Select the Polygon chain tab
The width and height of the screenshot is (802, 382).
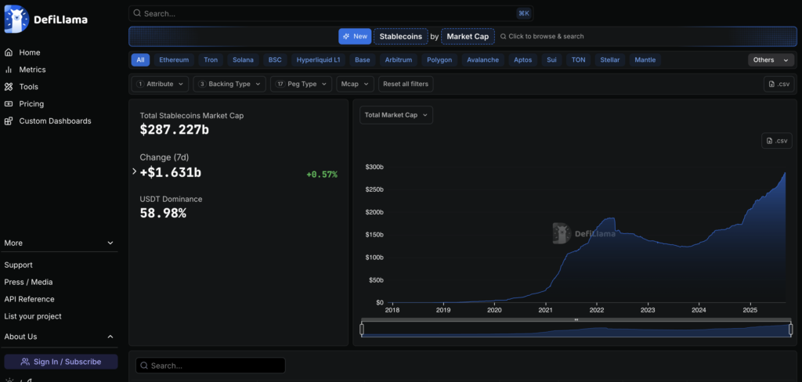click(439, 59)
